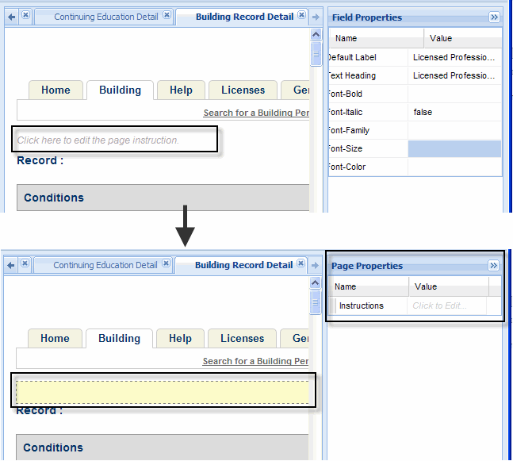The image size is (513, 461).
Task: Select the highlighted Font-Size value cell
Action: point(454,148)
